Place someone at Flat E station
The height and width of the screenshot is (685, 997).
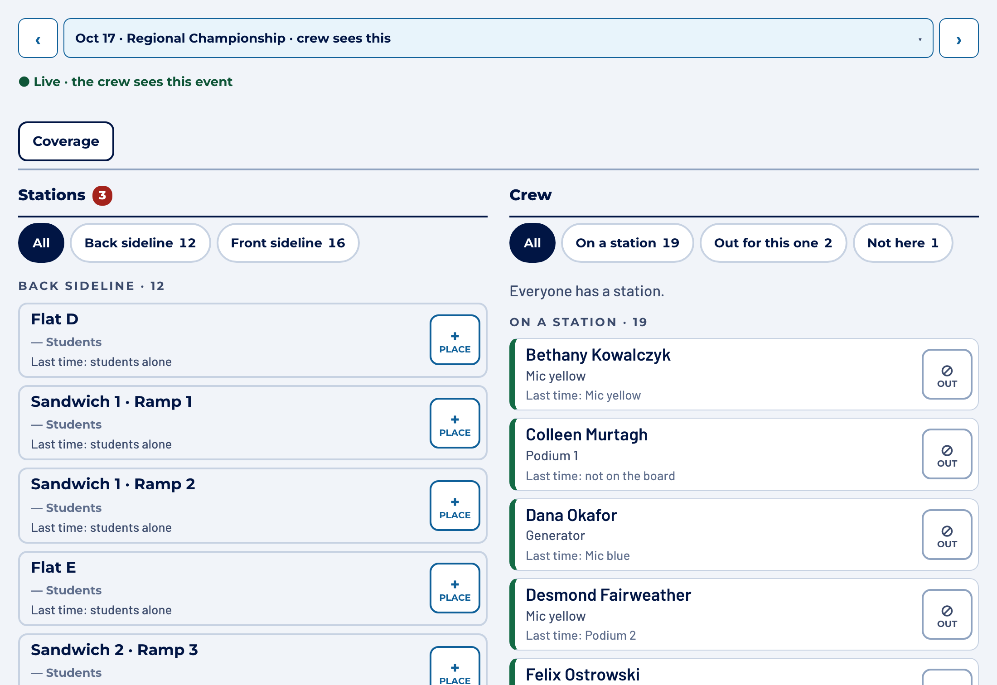[455, 588]
